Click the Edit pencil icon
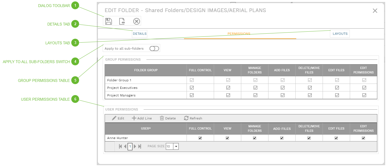This screenshot has width=386, height=166. (114, 118)
